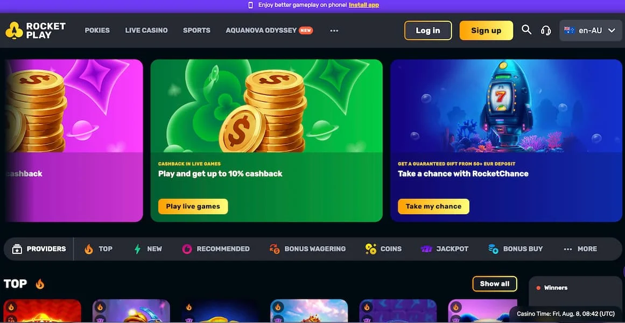
Task: Select the Jackpot category
Action: (x=445, y=249)
